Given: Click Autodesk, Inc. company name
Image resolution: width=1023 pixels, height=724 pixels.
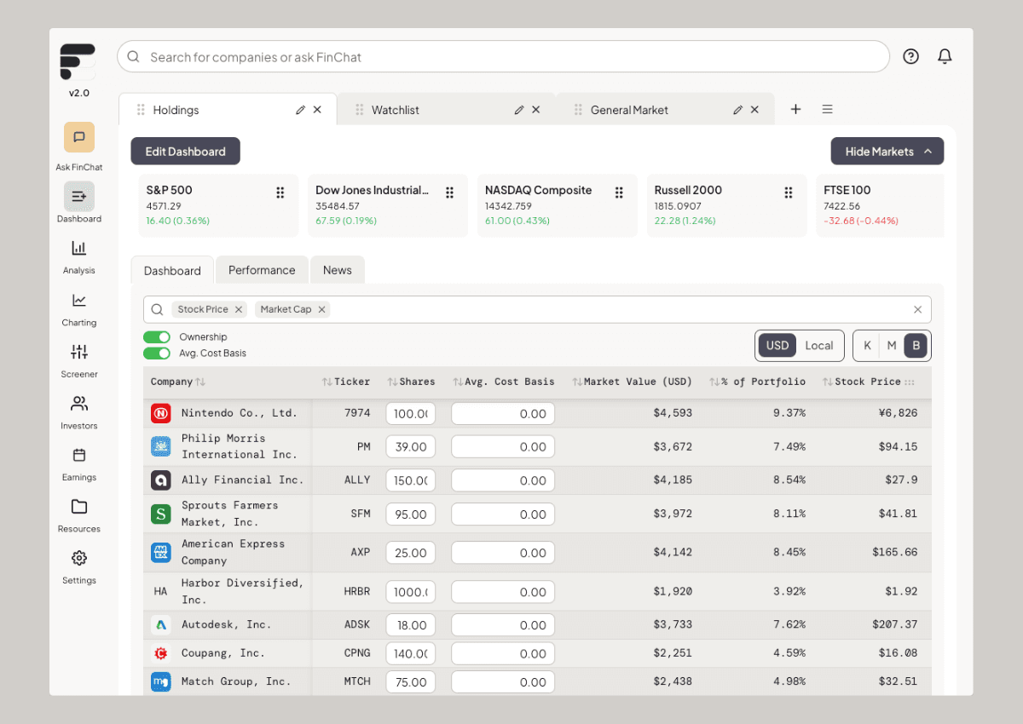Looking at the screenshot, I should pyautogui.click(x=226, y=624).
